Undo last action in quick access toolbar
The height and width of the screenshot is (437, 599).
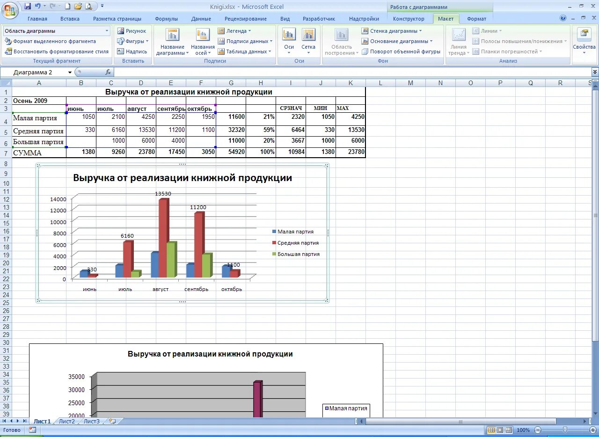click(x=38, y=6)
